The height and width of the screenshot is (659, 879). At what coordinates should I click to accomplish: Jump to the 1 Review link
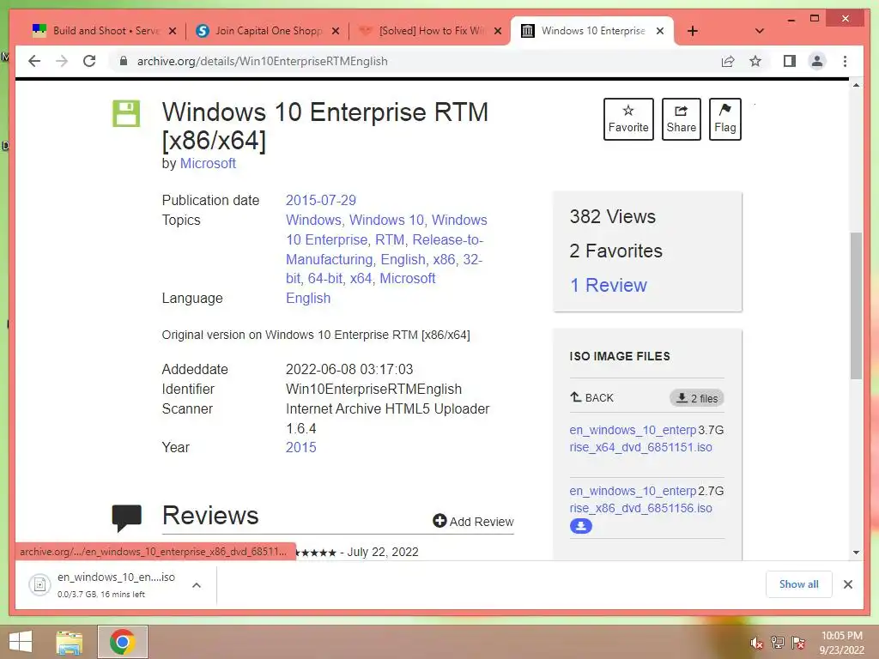[609, 285]
